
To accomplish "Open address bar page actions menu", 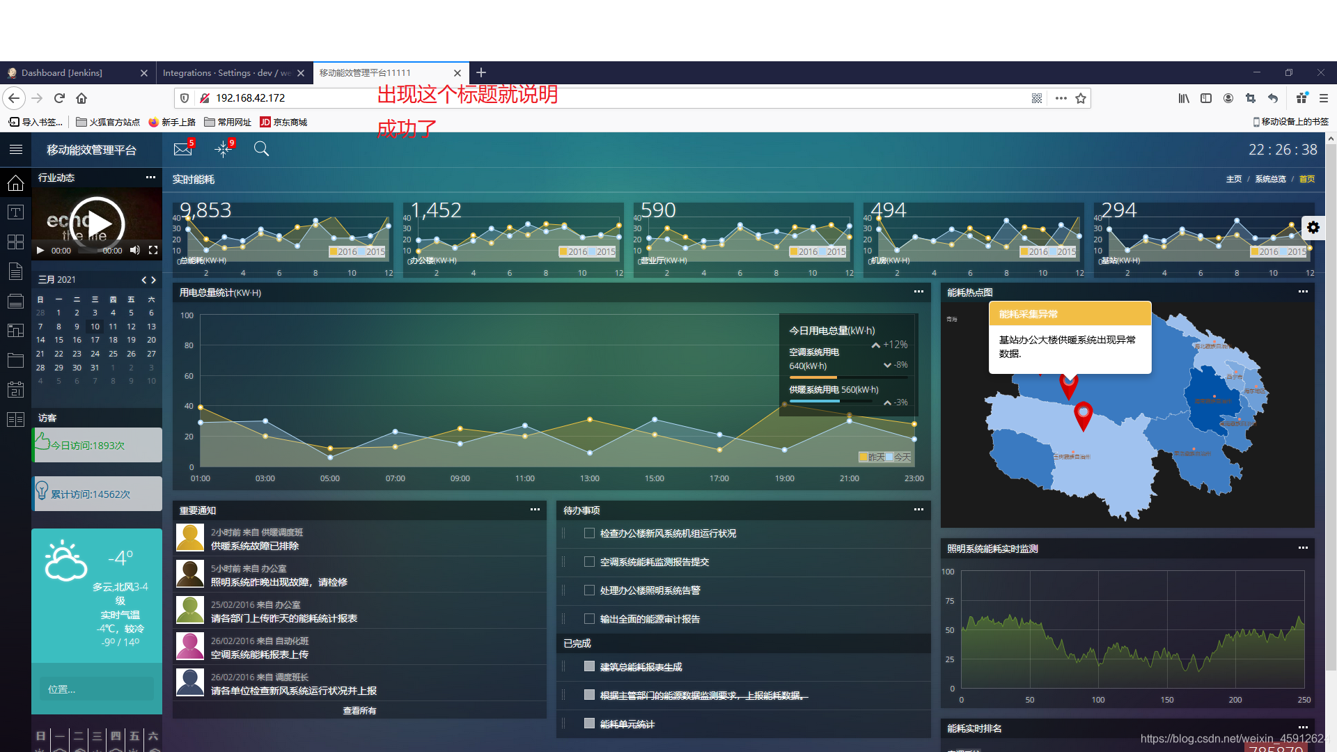I will coord(1061,98).
